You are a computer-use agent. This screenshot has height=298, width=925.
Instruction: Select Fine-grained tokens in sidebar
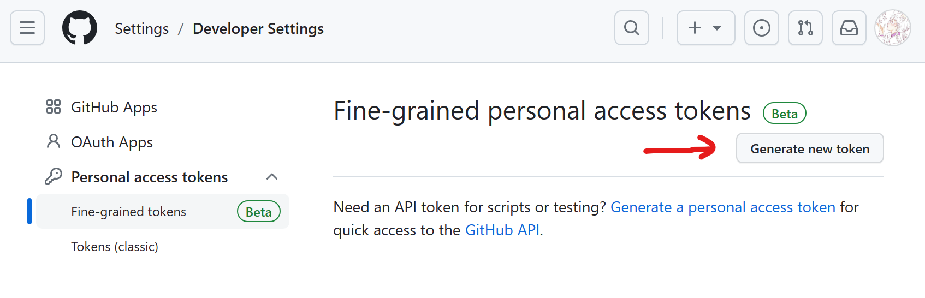click(163, 211)
